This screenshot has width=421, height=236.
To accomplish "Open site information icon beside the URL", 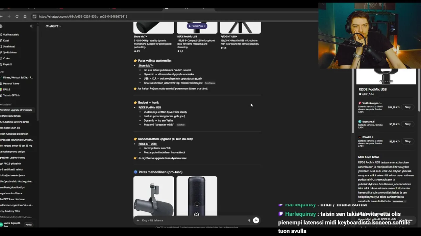I will coord(34,16).
